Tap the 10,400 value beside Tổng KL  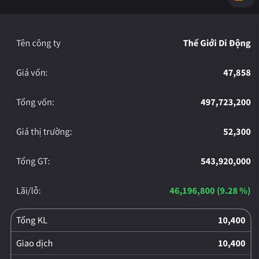click(231, 221)
